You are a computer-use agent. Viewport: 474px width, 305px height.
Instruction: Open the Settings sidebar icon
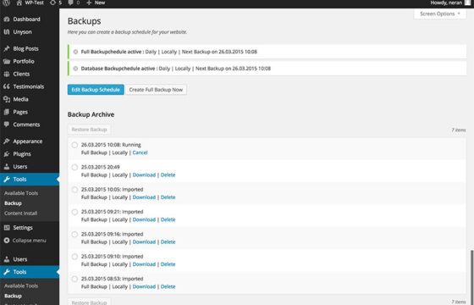tap(7, 228)
